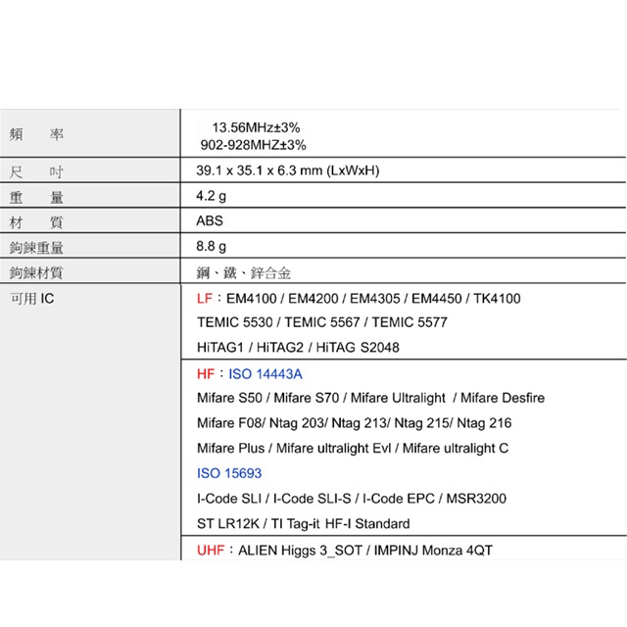Select TK4100 in the LF list
This screenshot has height=627, width=627.
(497, 298)
